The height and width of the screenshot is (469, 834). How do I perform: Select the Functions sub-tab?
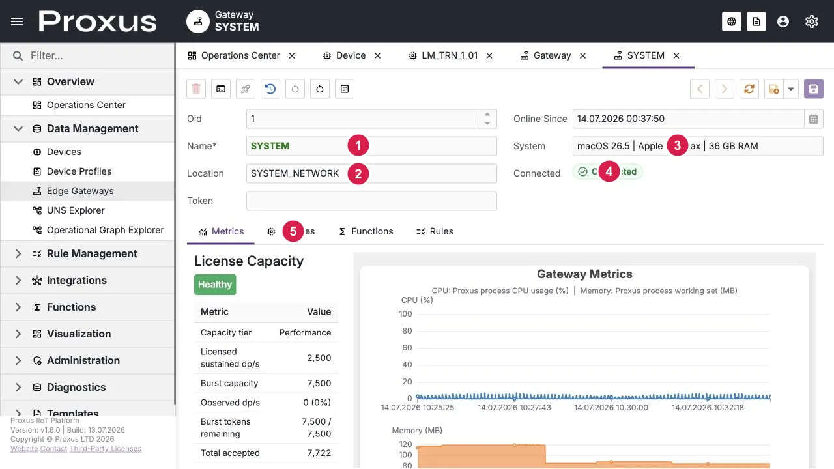[x=366, y=232]
